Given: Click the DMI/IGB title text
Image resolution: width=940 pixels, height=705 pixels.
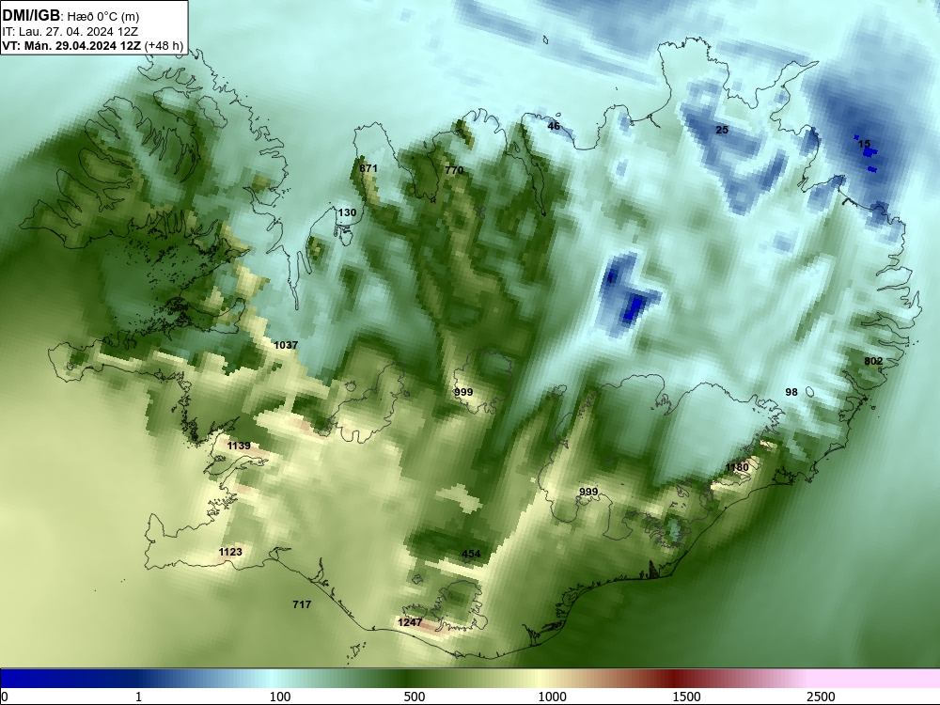Looking at the screenshot, I should pos(31,16).
